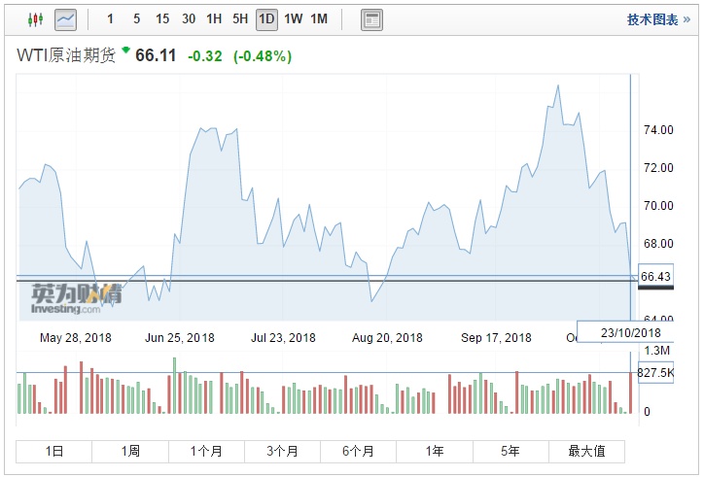Image resolution: width=704 pixels, height=477 pixels.
Task: Show the 1周 time range
Action: (x=130, y=451)
